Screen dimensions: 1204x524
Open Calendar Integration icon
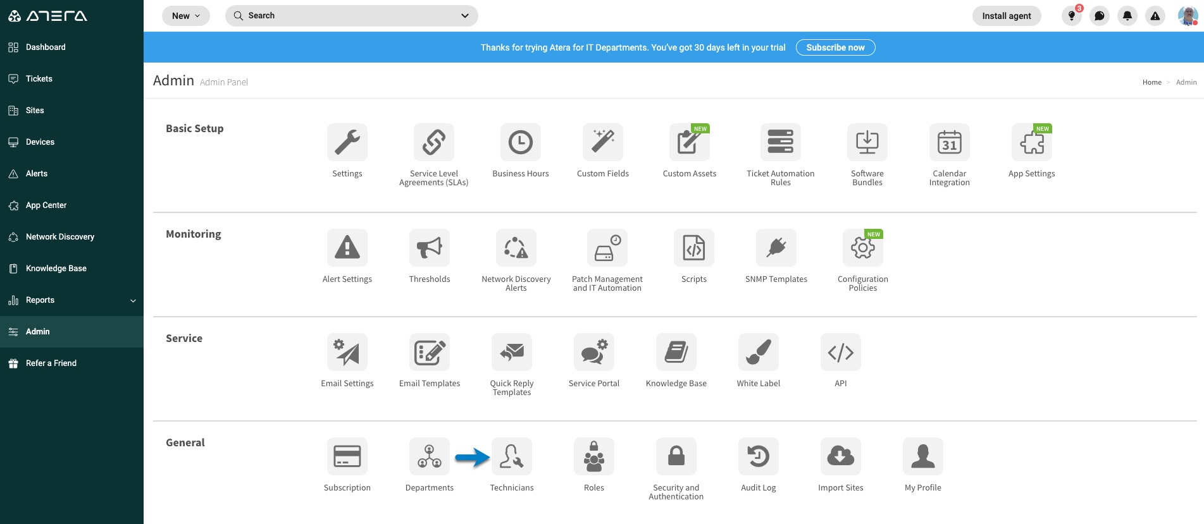pos(950,142)
